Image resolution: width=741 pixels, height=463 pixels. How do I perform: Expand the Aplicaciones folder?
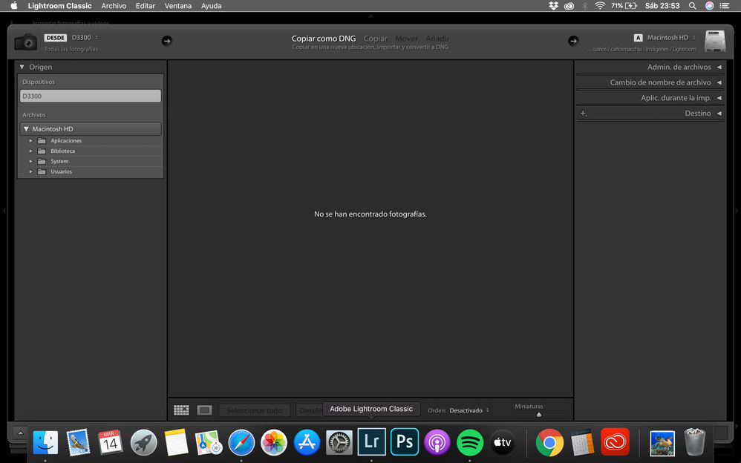click(30, 141)
